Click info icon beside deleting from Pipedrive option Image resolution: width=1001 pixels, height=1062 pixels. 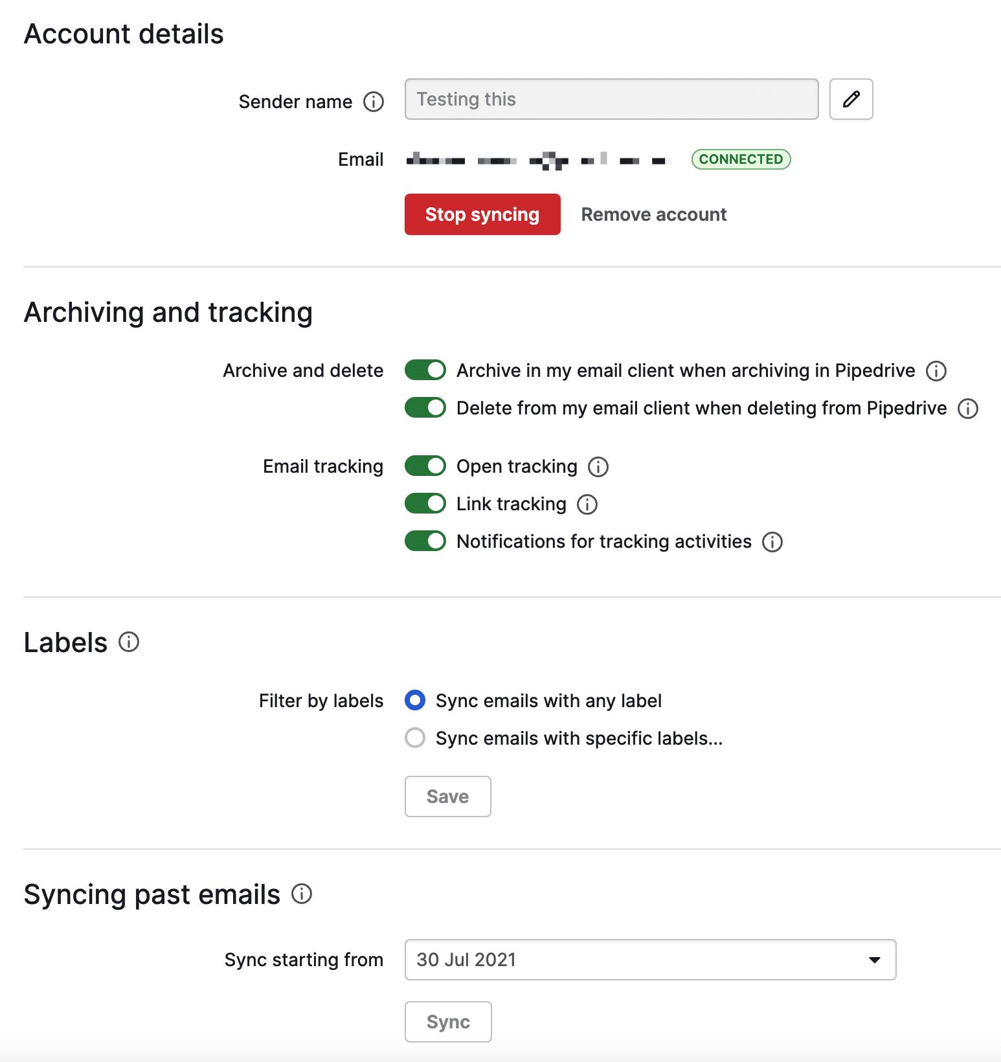tap(967, 408)
